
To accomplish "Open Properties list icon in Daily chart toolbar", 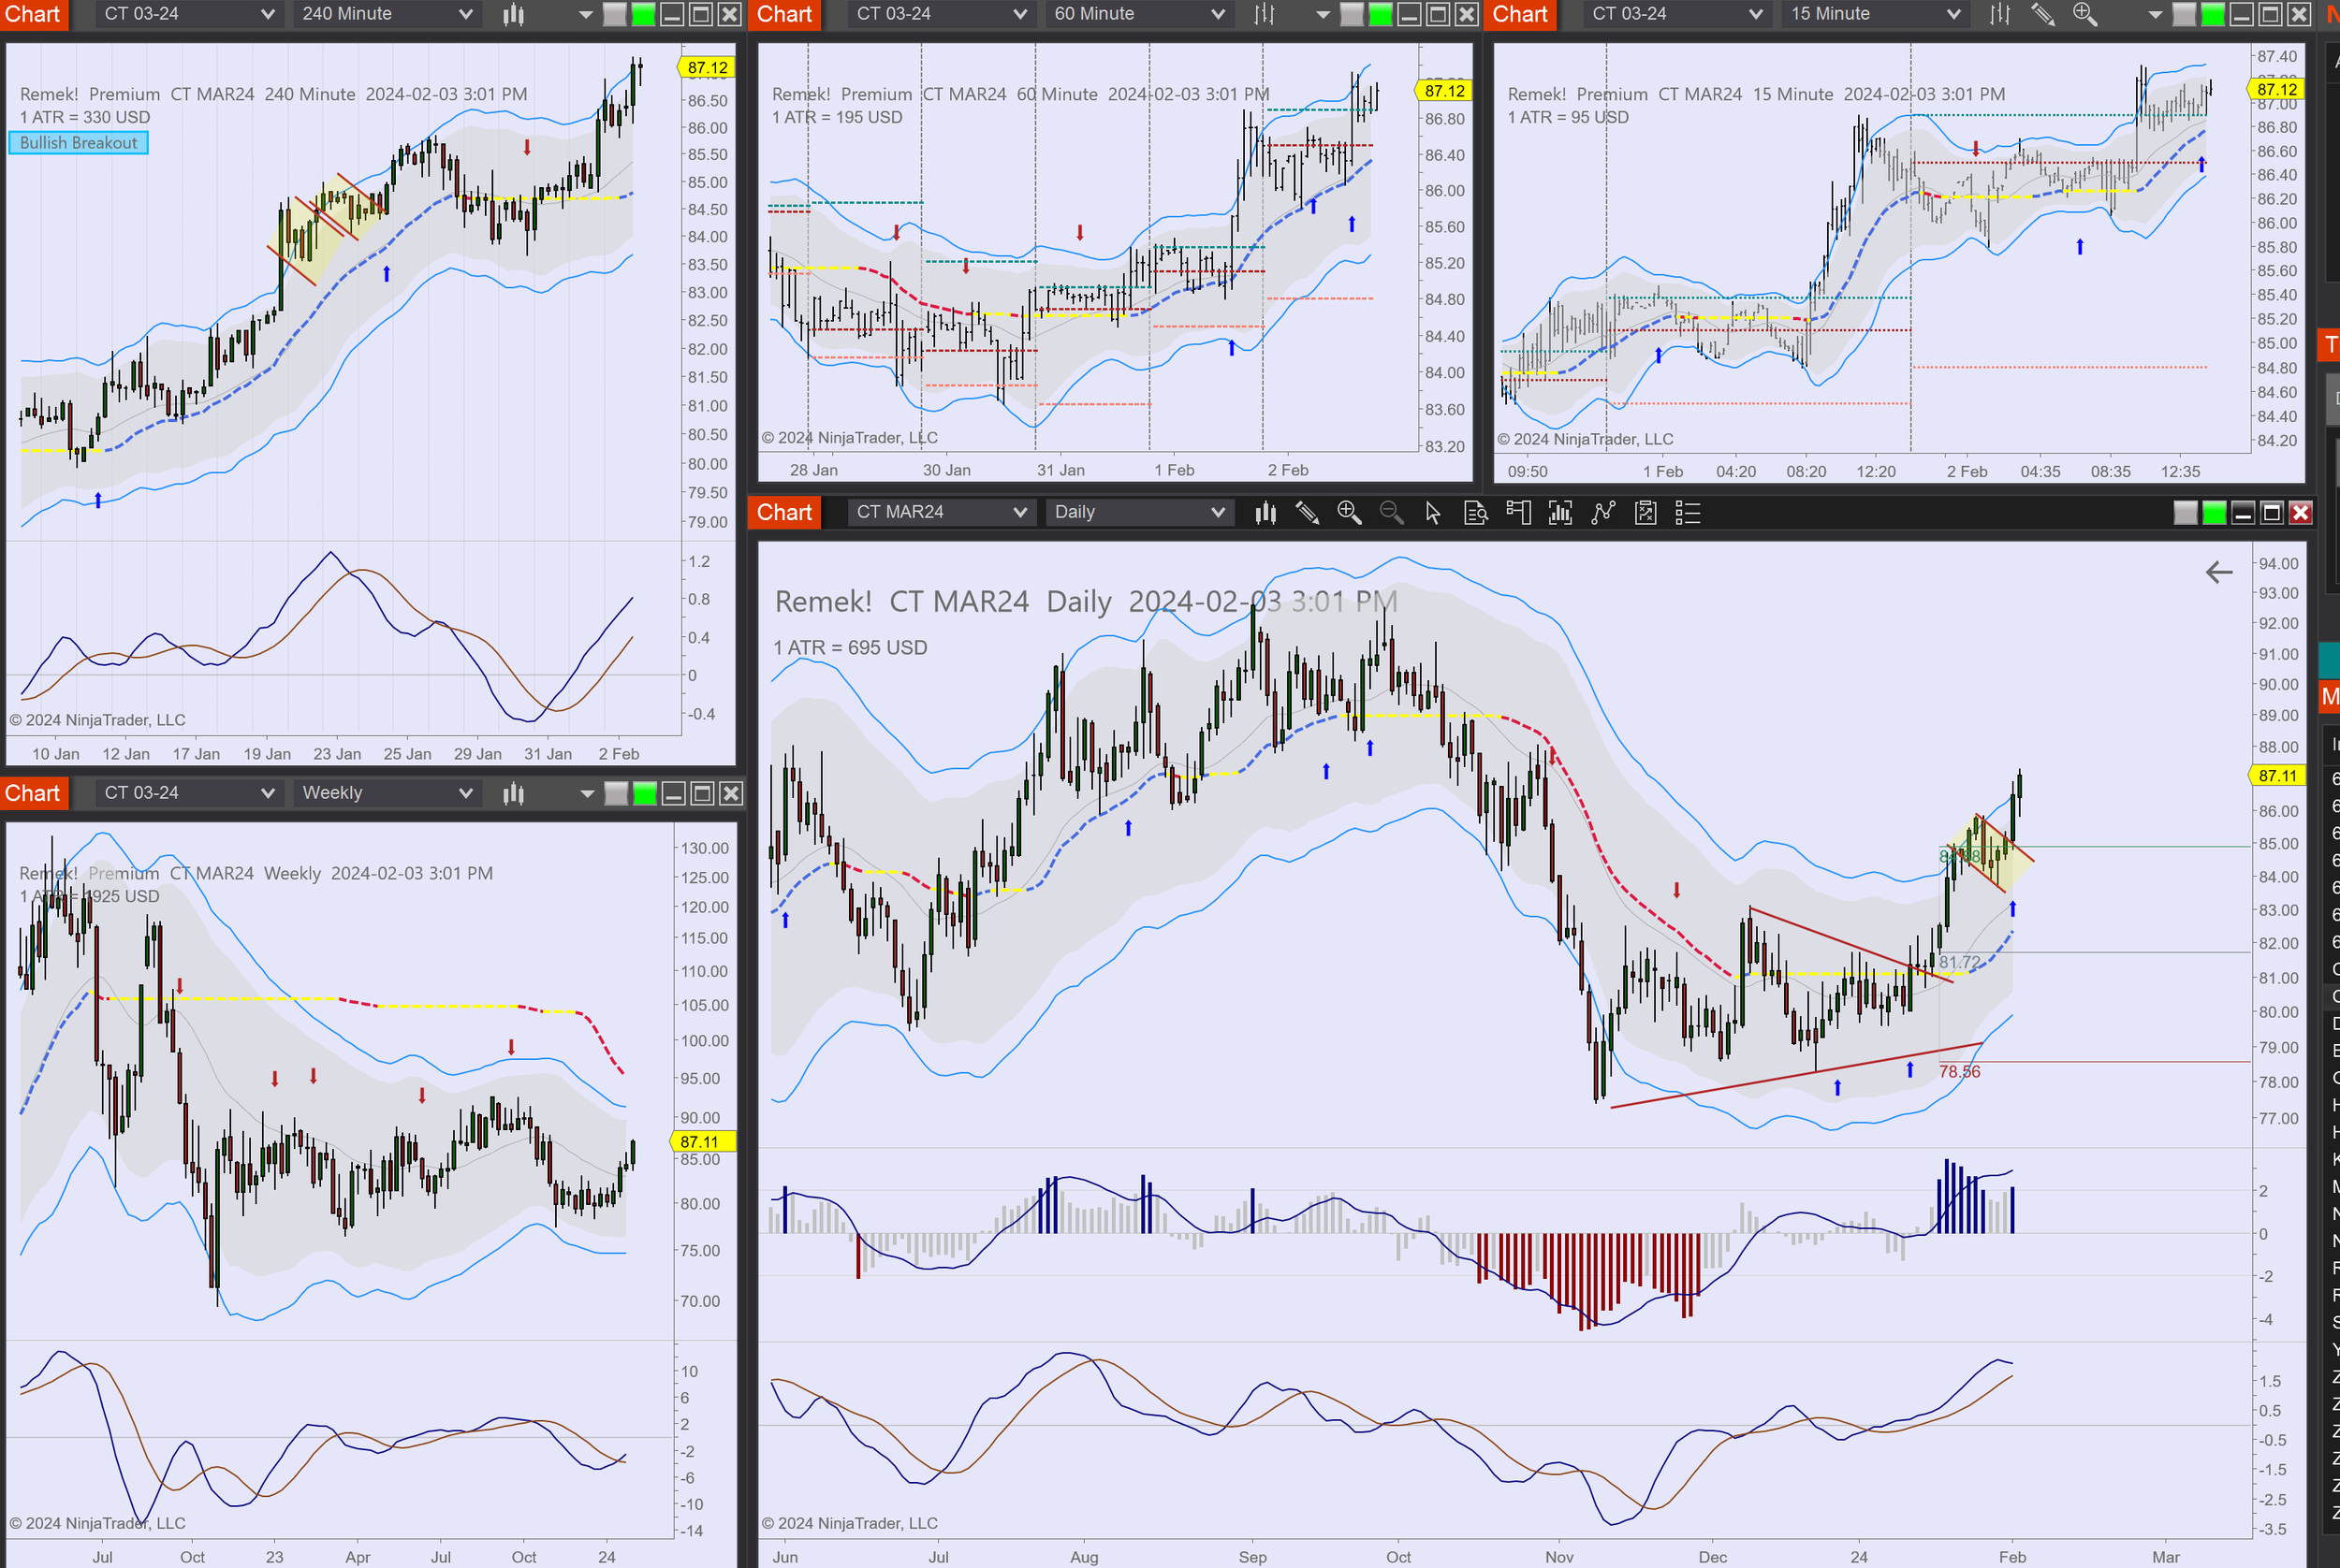I will (x=1688, y=513).
